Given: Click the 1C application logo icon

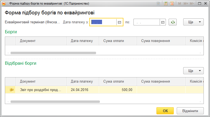Looking at the screenshot, I should point(4,4).
